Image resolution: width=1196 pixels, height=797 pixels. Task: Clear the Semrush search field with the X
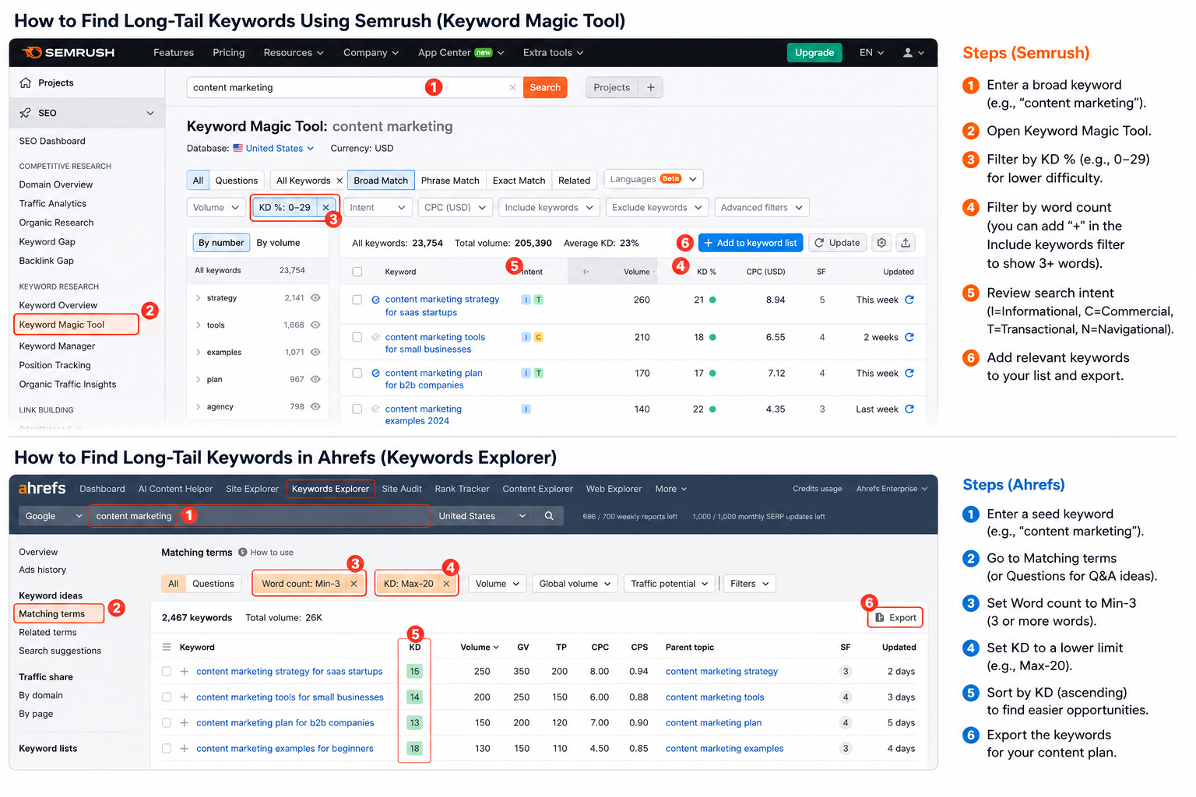512,88
